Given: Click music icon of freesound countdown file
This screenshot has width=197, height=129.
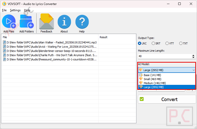Looking at the screenshot, I should click(x=5, y=59).
